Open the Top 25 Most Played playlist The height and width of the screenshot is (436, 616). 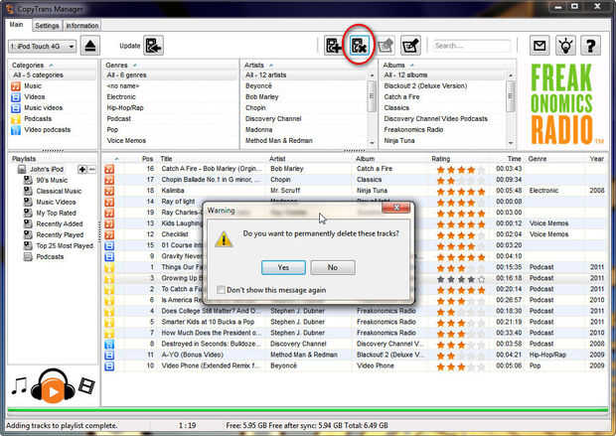65,246
